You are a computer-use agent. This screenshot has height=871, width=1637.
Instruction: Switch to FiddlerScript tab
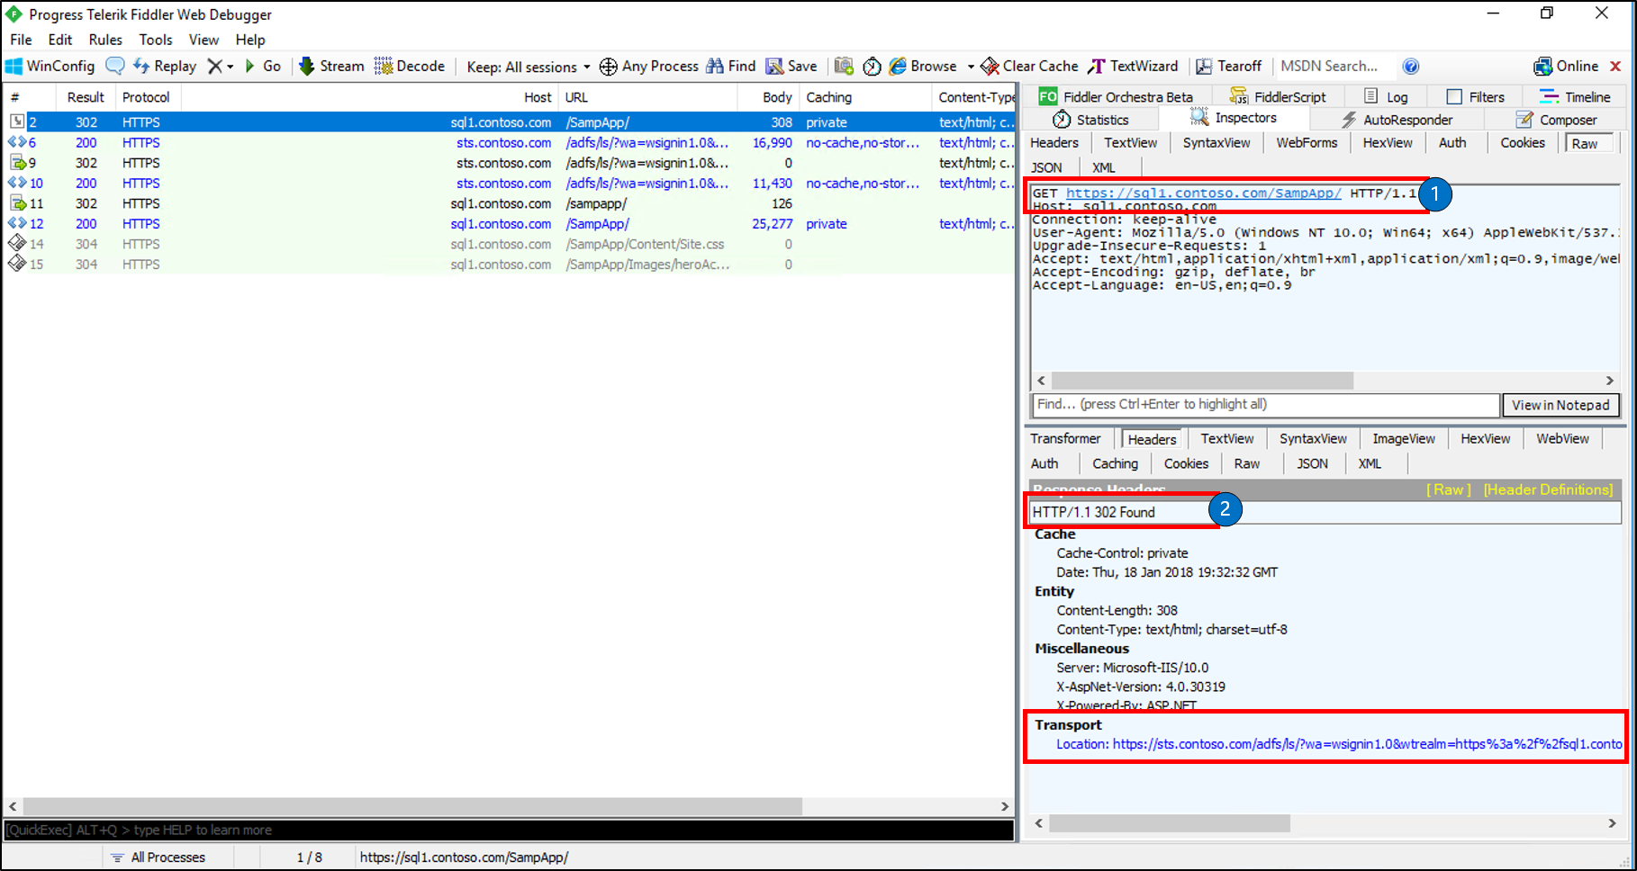click(1278, 96)
